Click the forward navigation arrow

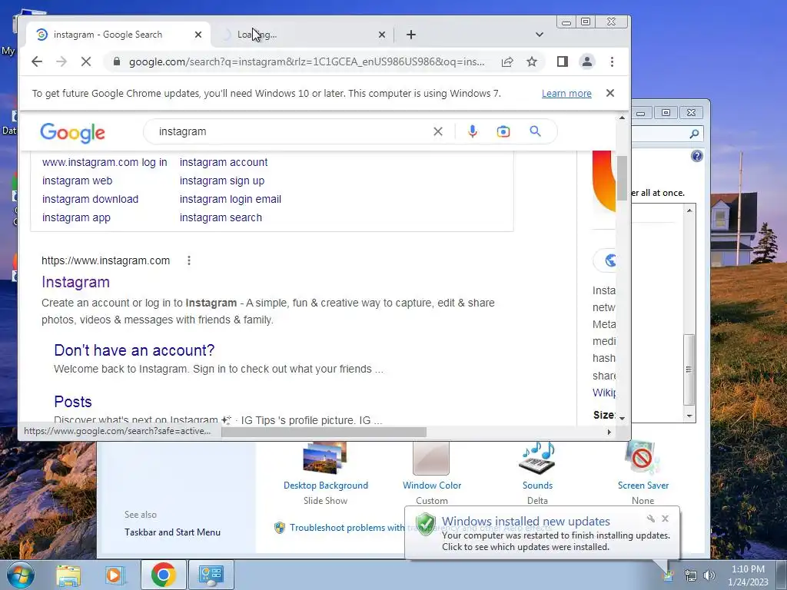tap(61, 61)
